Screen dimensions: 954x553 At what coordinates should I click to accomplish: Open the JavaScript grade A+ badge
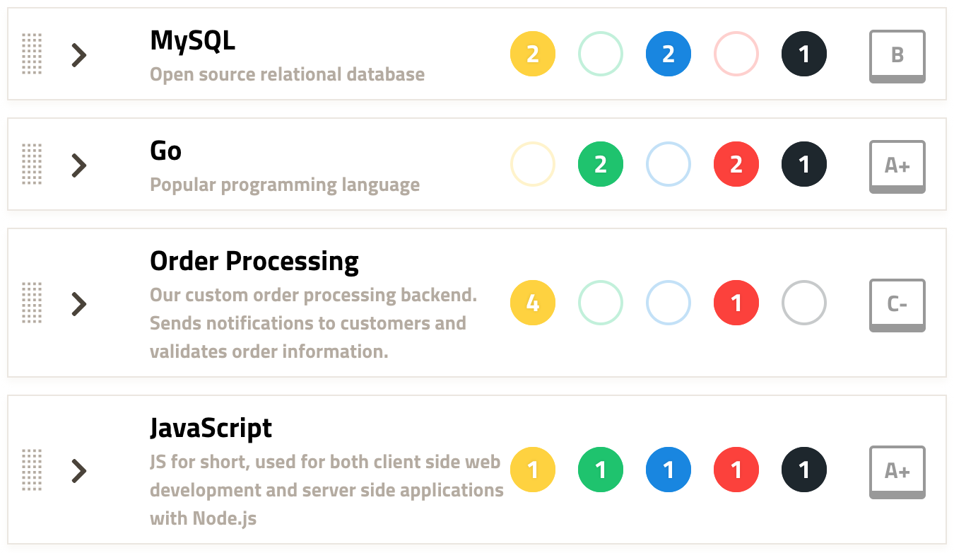(897, 472)
